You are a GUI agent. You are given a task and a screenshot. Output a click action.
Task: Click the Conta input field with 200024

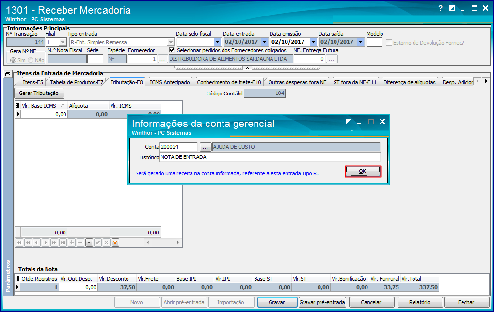[x=178, y=147]
